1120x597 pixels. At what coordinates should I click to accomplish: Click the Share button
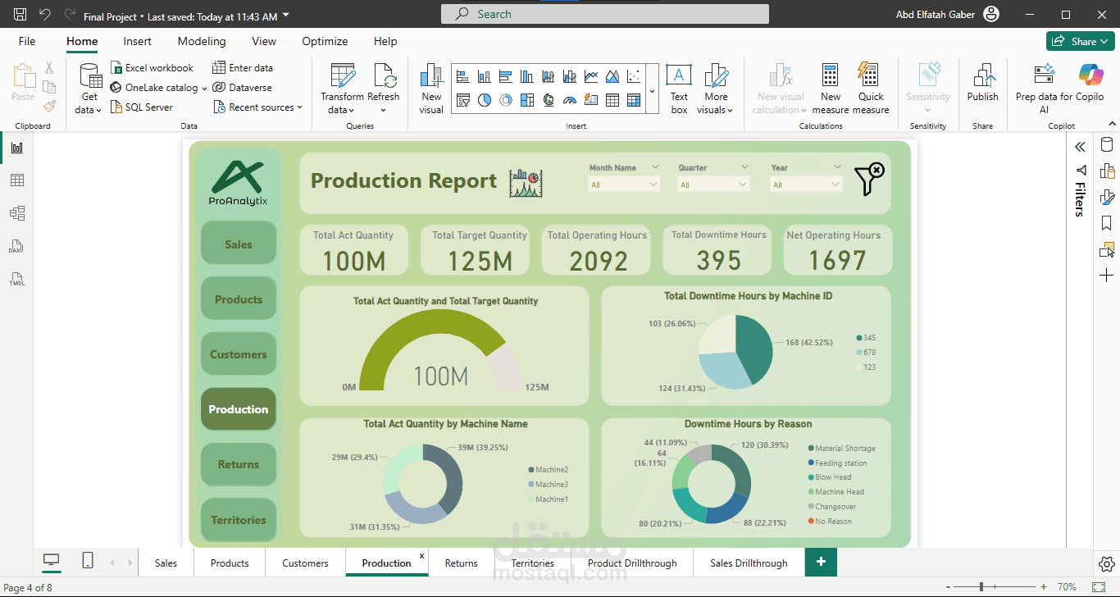pos(1079,41)
